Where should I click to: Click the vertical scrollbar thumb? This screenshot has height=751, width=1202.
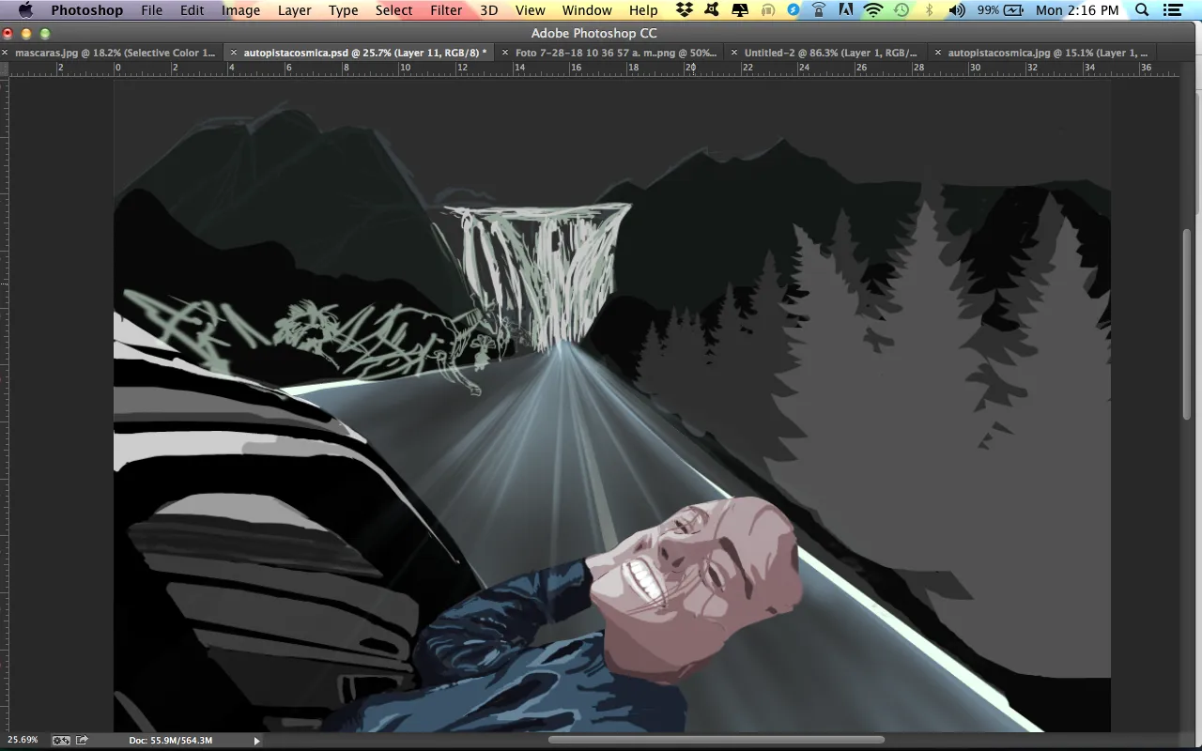tap(1187, 324)
